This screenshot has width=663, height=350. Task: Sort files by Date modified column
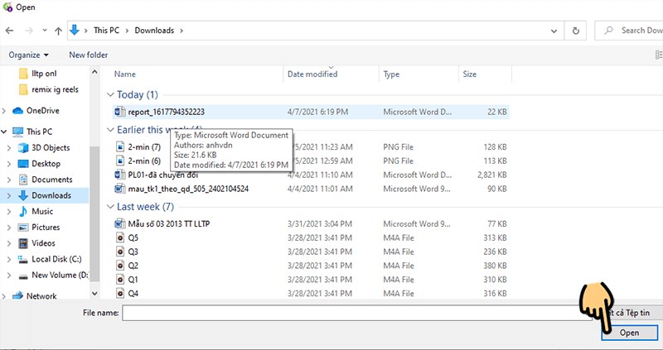(312, 74)
